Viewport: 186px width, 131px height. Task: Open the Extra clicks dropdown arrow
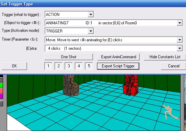(180, 48)
